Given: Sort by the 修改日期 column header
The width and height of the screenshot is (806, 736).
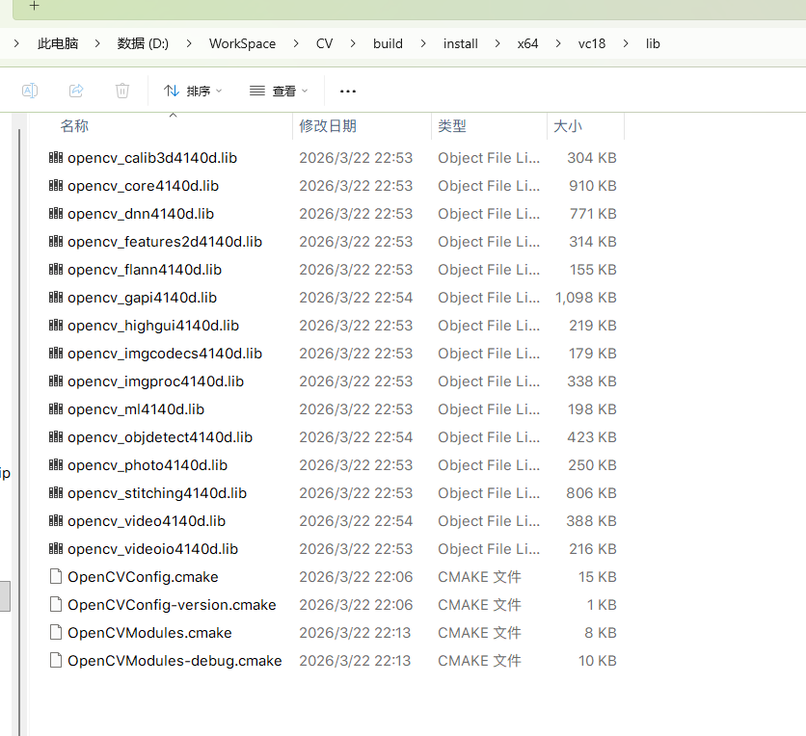Looking at the screenshot, I should 328,126.
